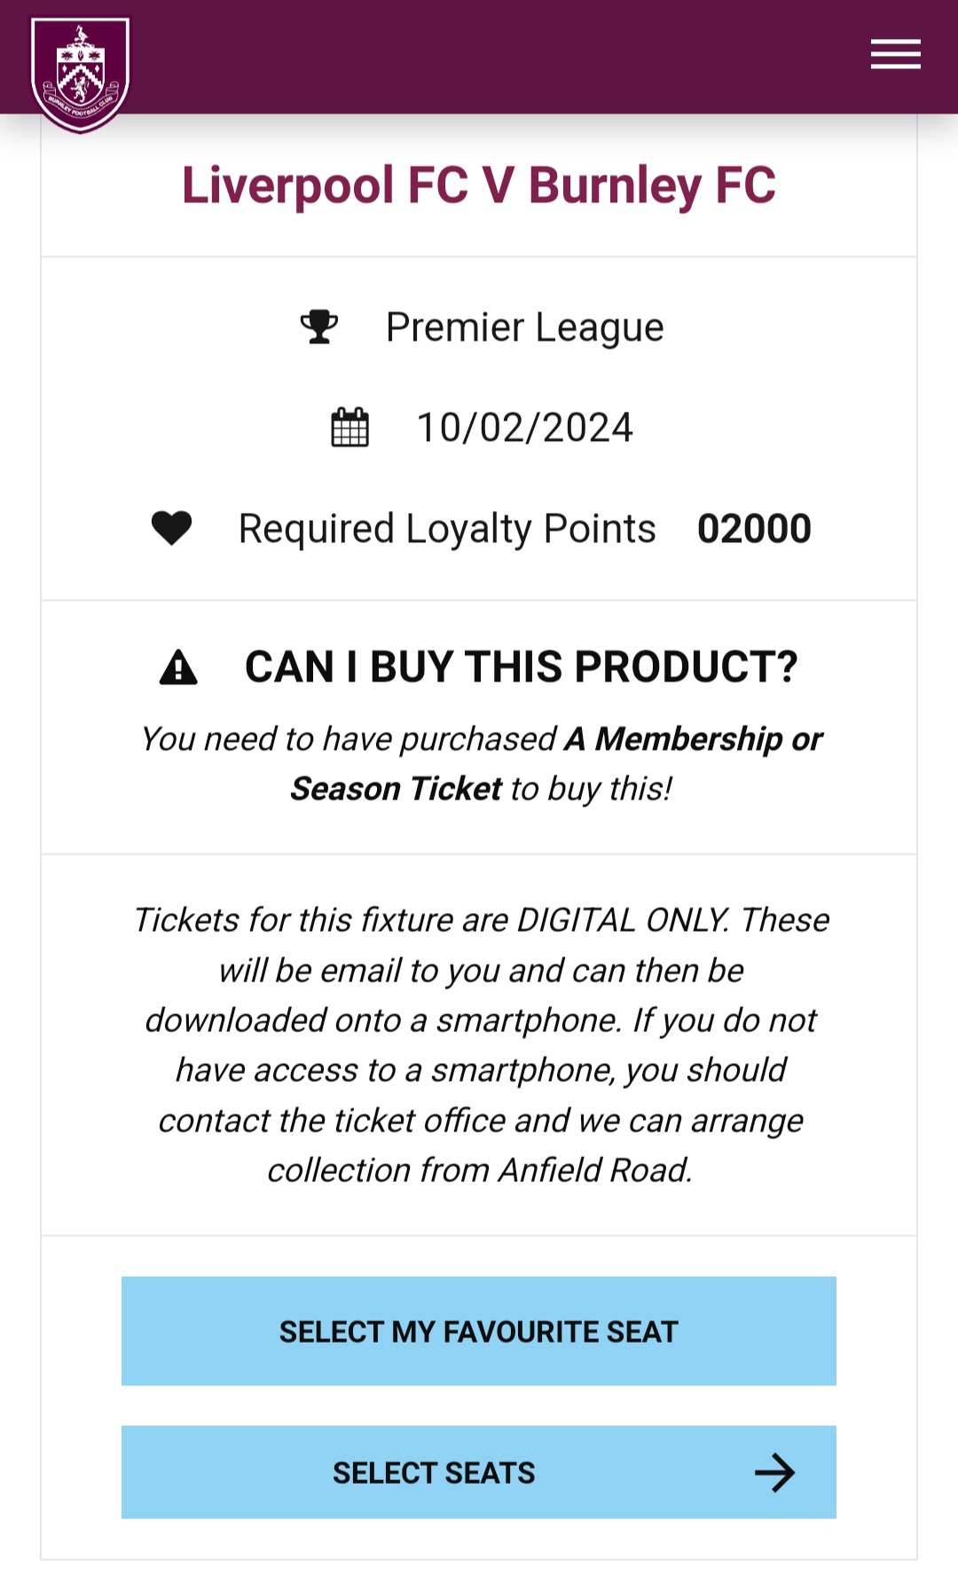Click the heart loyalty points icon
958x1591 pixels.
click(x=171, y=528)
